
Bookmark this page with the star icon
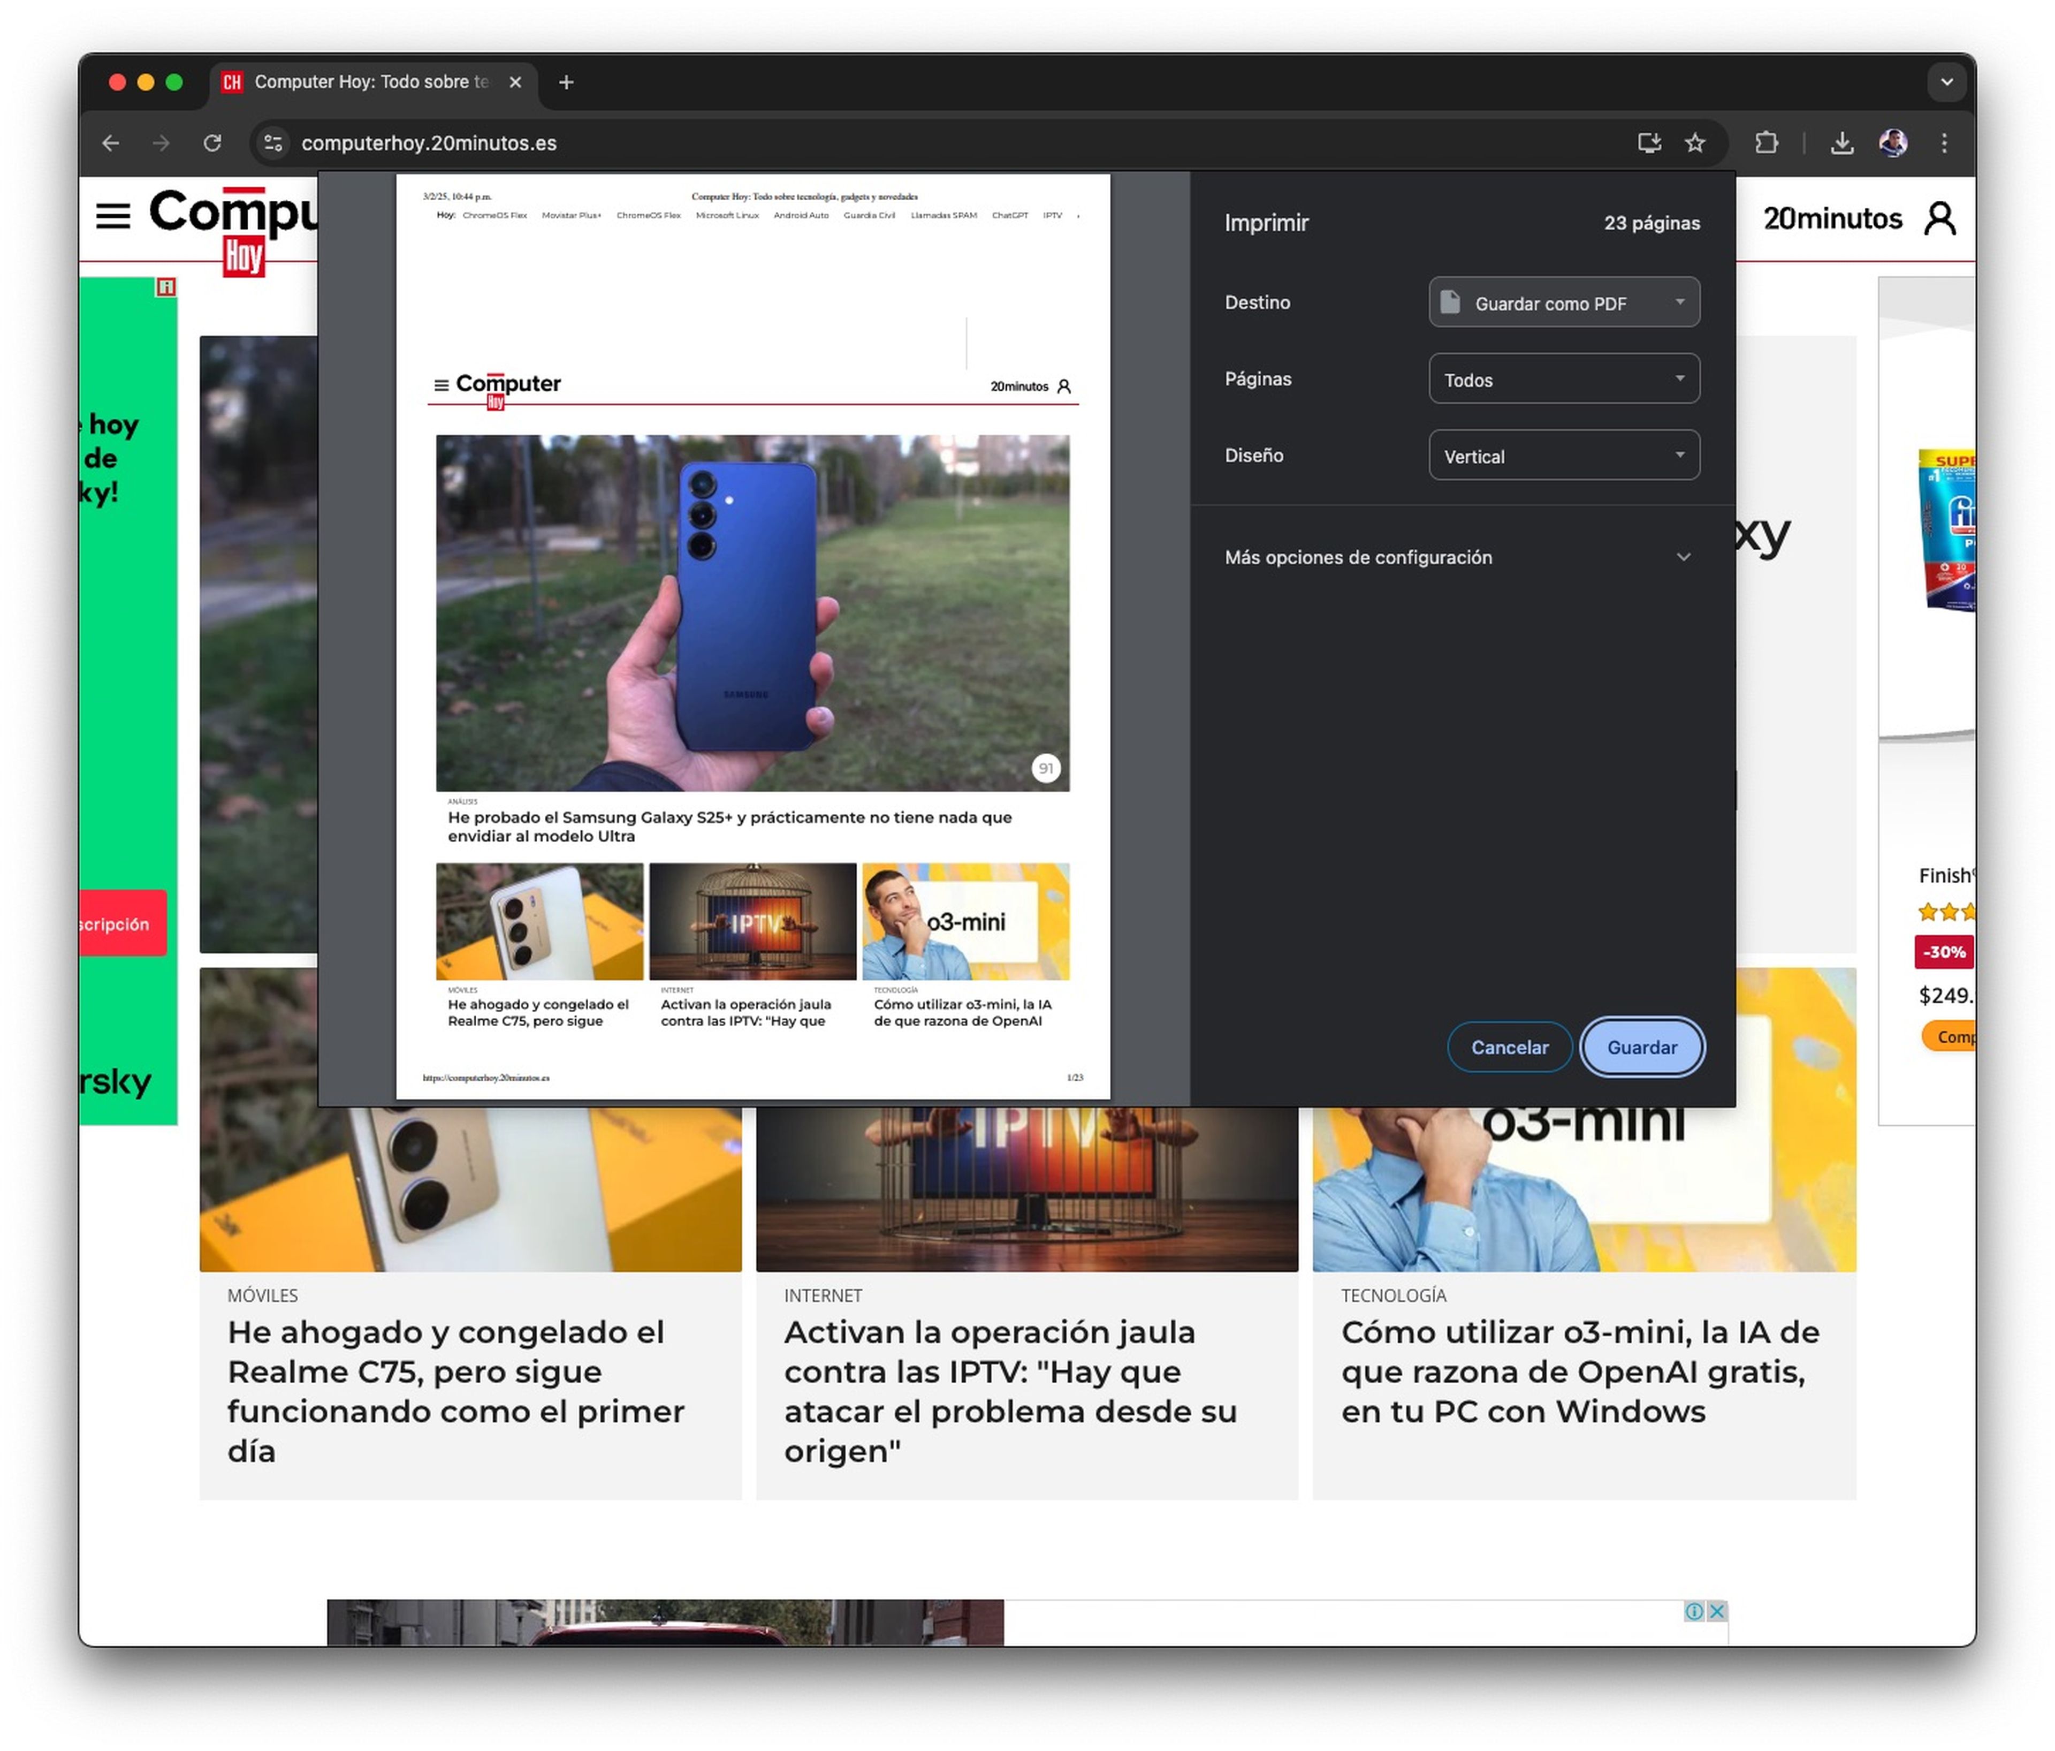(x=1695, y=143)
